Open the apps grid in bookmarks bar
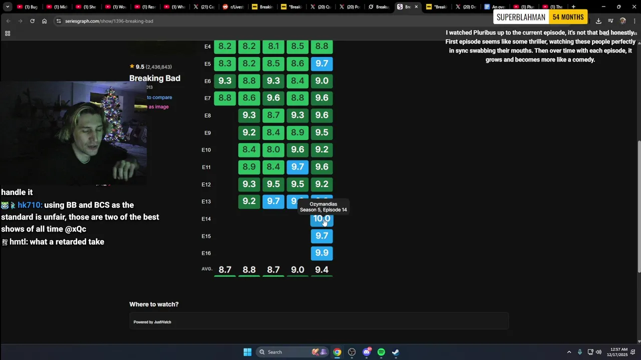The width and height of the screenshot is (641, 360). pos(8,33)
